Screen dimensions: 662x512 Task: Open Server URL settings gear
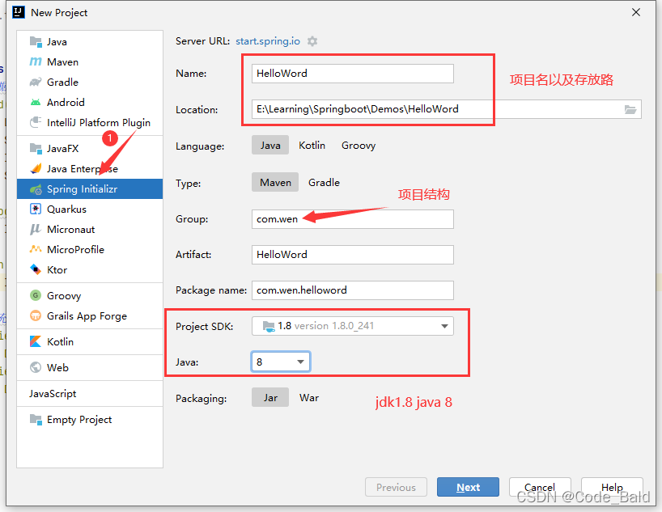pos(312,41)
